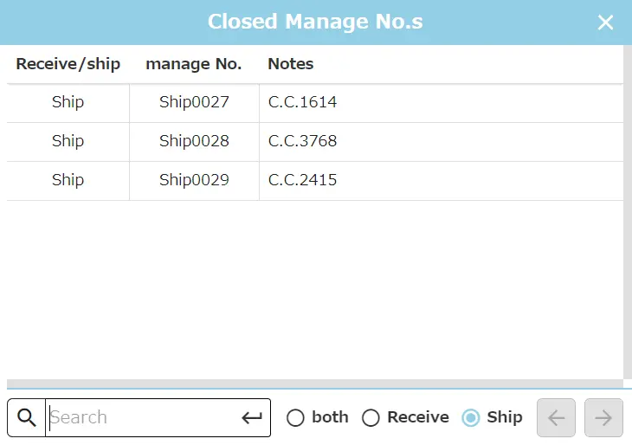Click the note C.C.2415
Viewport: 632px width, 445px height.
pos(302,180)
